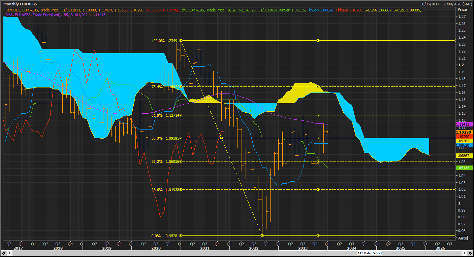
Task: Click the ChkuSp 1.10290 legend value
Action: click(349, 10)
